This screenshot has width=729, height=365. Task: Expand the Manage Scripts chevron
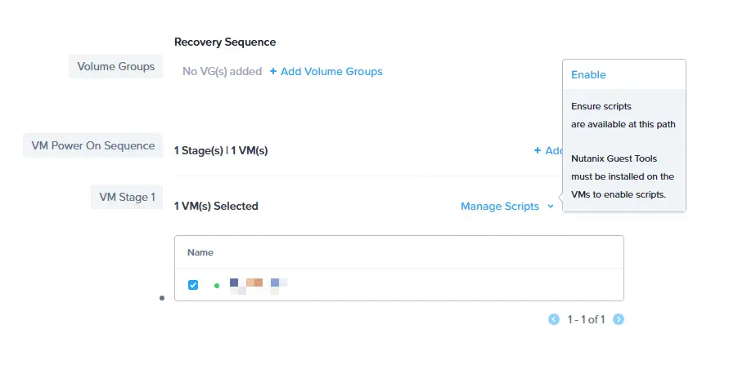(x=551, y=207)
